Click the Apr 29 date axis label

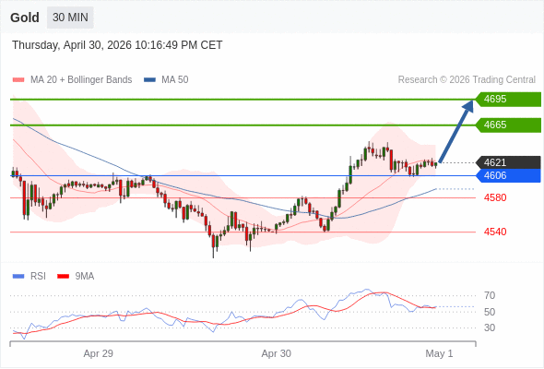point(98,353)
